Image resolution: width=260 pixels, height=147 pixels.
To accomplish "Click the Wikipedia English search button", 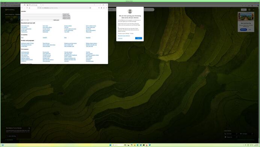I will [67, 15].
